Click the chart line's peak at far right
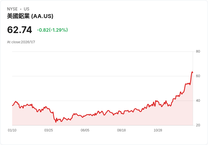 coord(192,72)
